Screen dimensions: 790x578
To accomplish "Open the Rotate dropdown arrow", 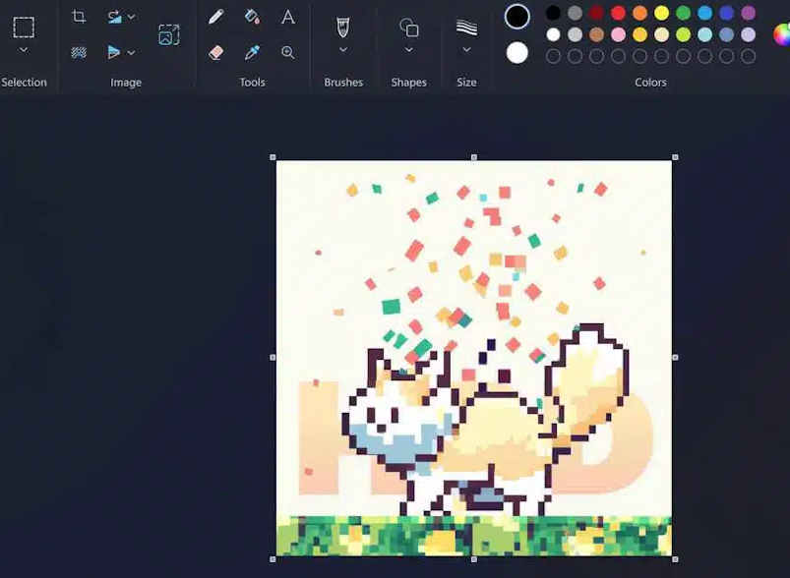I will (x=131, y=17).
